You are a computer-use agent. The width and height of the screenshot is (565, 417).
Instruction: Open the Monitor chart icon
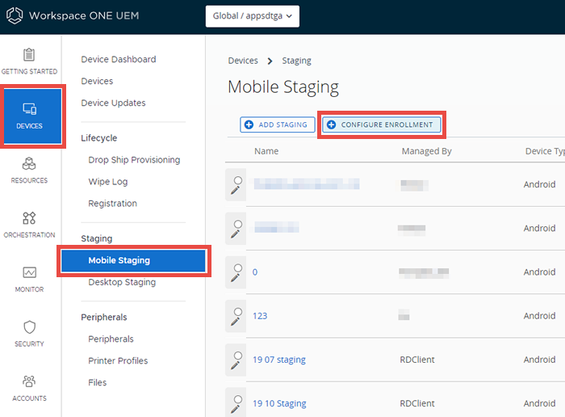coord(29,272)
